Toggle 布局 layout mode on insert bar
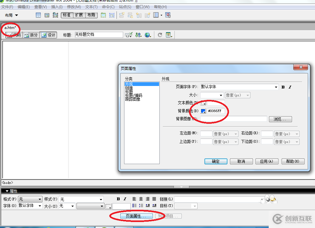 (91, 15)
